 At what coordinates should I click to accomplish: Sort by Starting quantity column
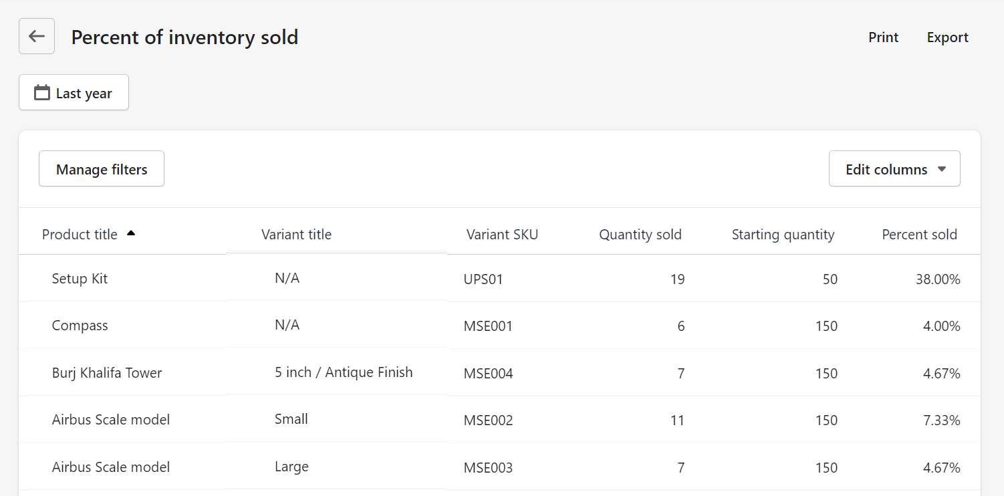tap(783, 235)
